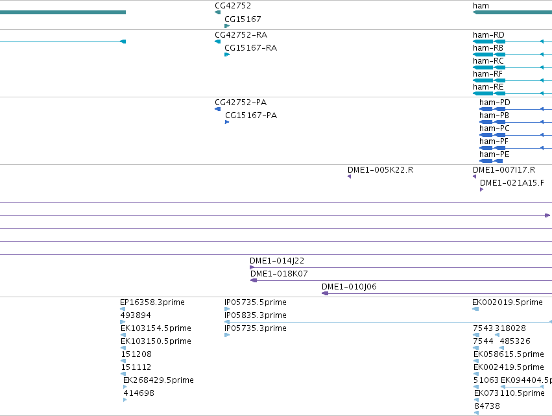Select EST EK103150.5prime

[x=156, y=341]
